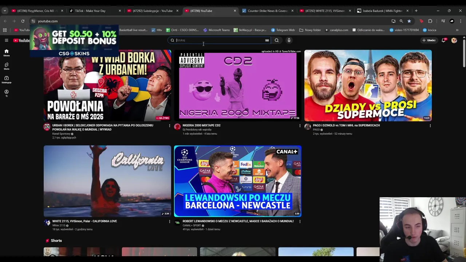The height and width of the screenshot is (262, 466).
Task: Open Hltv bookmark
Action: (x=157, y=30)
